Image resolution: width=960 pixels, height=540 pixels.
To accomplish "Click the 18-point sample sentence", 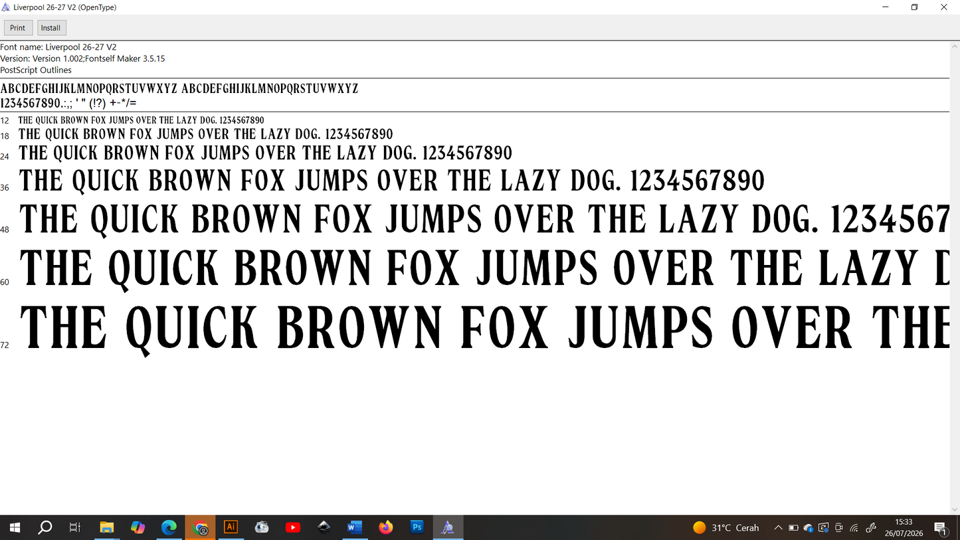I will (206, 134).
